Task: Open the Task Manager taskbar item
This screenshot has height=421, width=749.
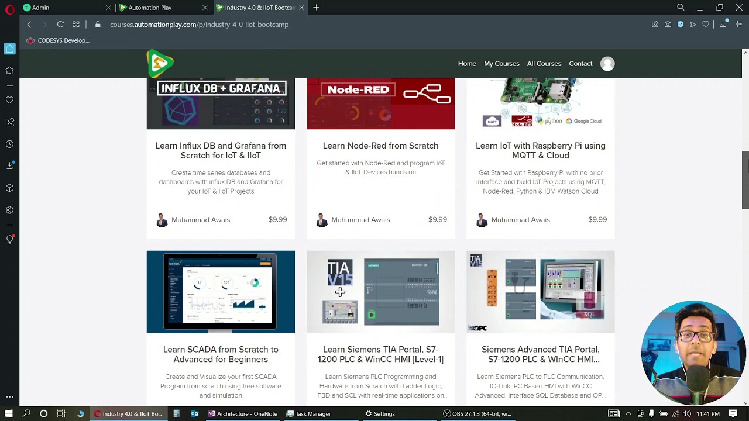Action: pyautogui.click(x=308, y=414)
